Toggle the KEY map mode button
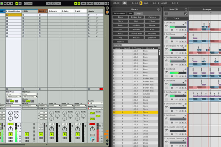Viewport: 221px width, 147px height. point(83,3)
